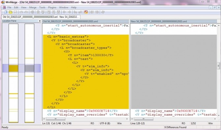Open the Edit menu

point(16,7)
